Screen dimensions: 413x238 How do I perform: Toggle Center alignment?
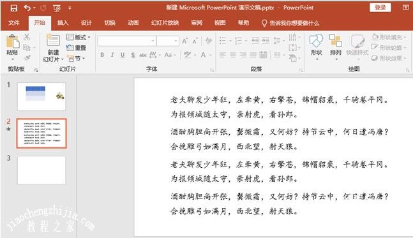coord(233,55)
